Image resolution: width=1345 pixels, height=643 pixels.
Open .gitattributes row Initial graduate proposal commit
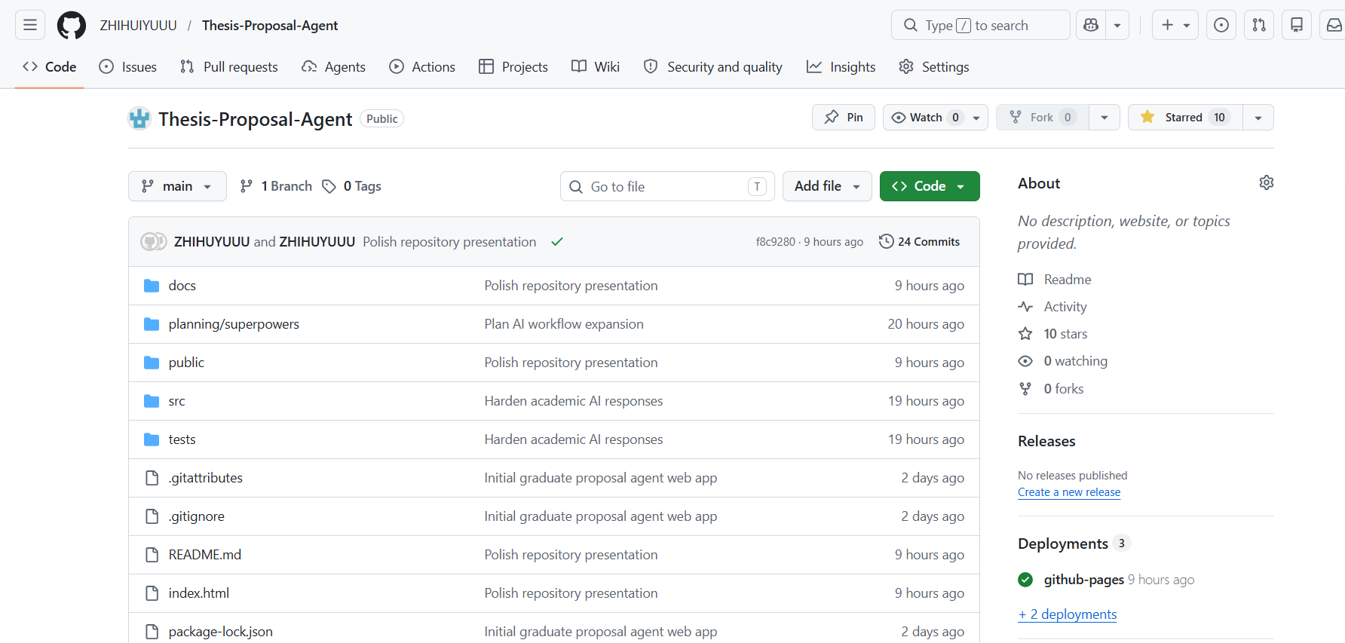[x=601, y=478]
